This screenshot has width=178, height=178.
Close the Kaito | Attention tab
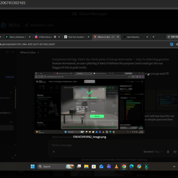[x=30, y=37]
